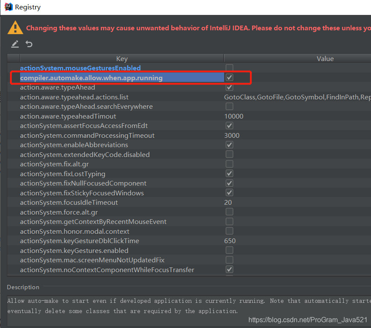Click the Key column header

122,58
